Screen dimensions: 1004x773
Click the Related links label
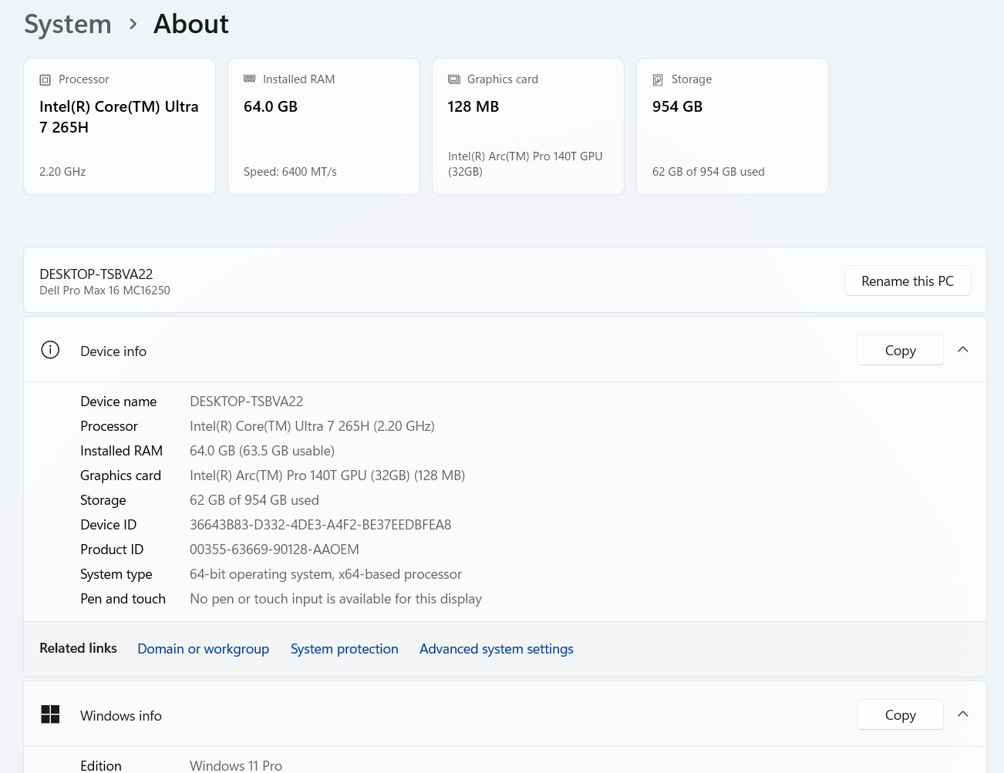click(x=78, y=648)
